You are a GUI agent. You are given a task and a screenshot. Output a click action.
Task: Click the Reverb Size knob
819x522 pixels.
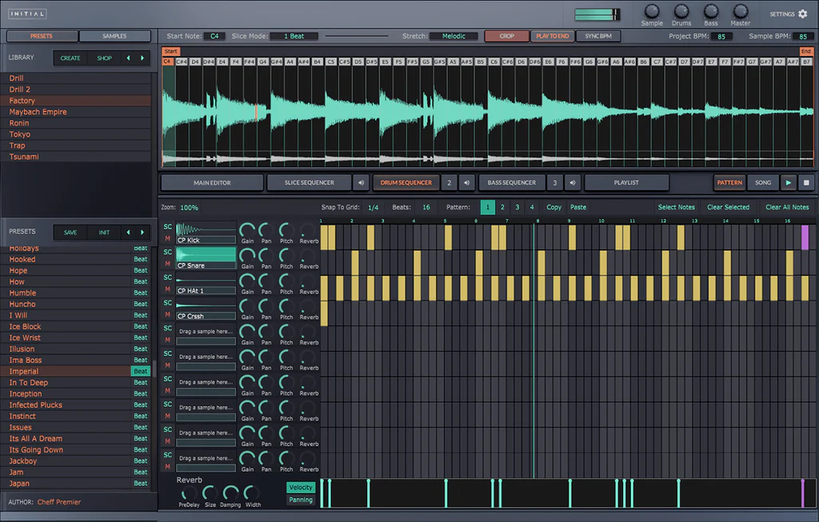(210, 493)
